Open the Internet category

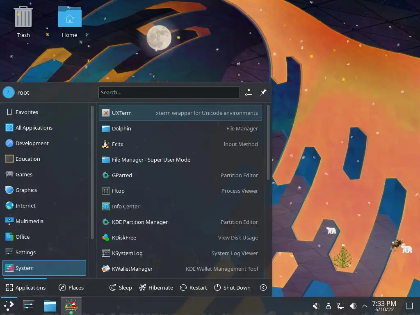coord(44,205)
